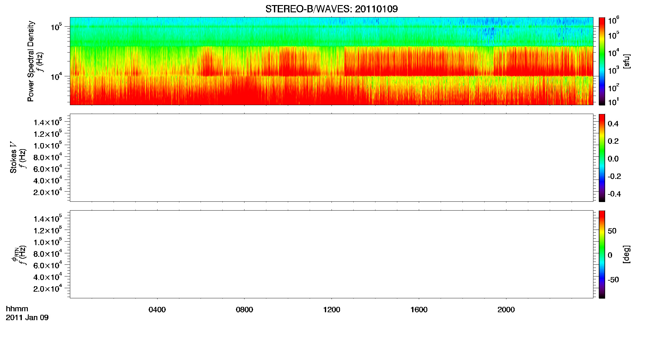This screenshot has height=342, width=663.
Task: Click the empty Stokes V plot panel
Action: (x=331, y=158)
